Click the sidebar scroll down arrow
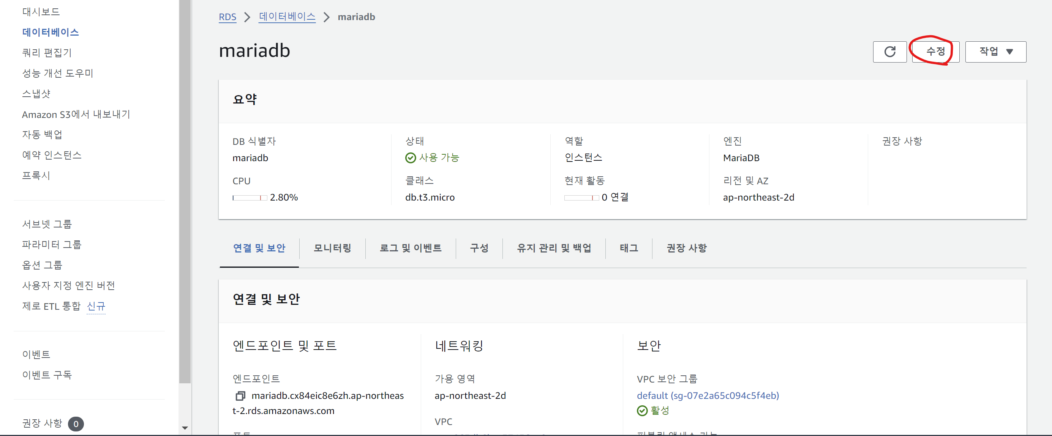1052x436 pixels. 185,428
